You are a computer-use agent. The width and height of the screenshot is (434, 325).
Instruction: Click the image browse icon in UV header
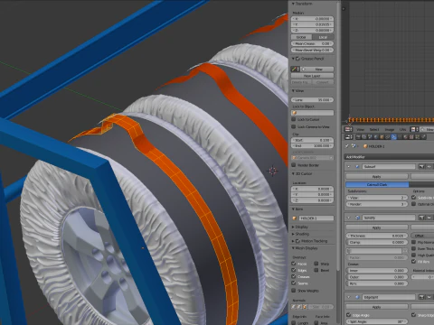click(415, 129)
